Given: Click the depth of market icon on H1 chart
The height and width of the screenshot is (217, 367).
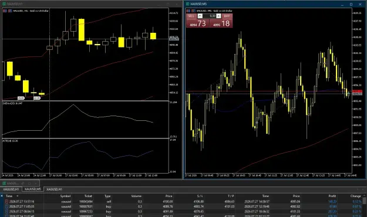Looking at the screenshot, I should (x=10, y=11).
